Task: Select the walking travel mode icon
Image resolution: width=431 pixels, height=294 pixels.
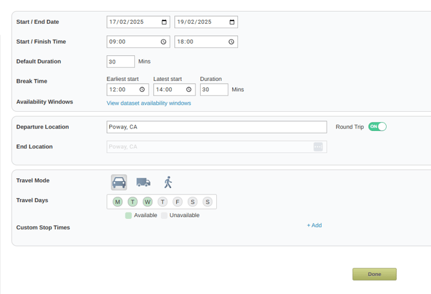Action: tap(168, 182)
